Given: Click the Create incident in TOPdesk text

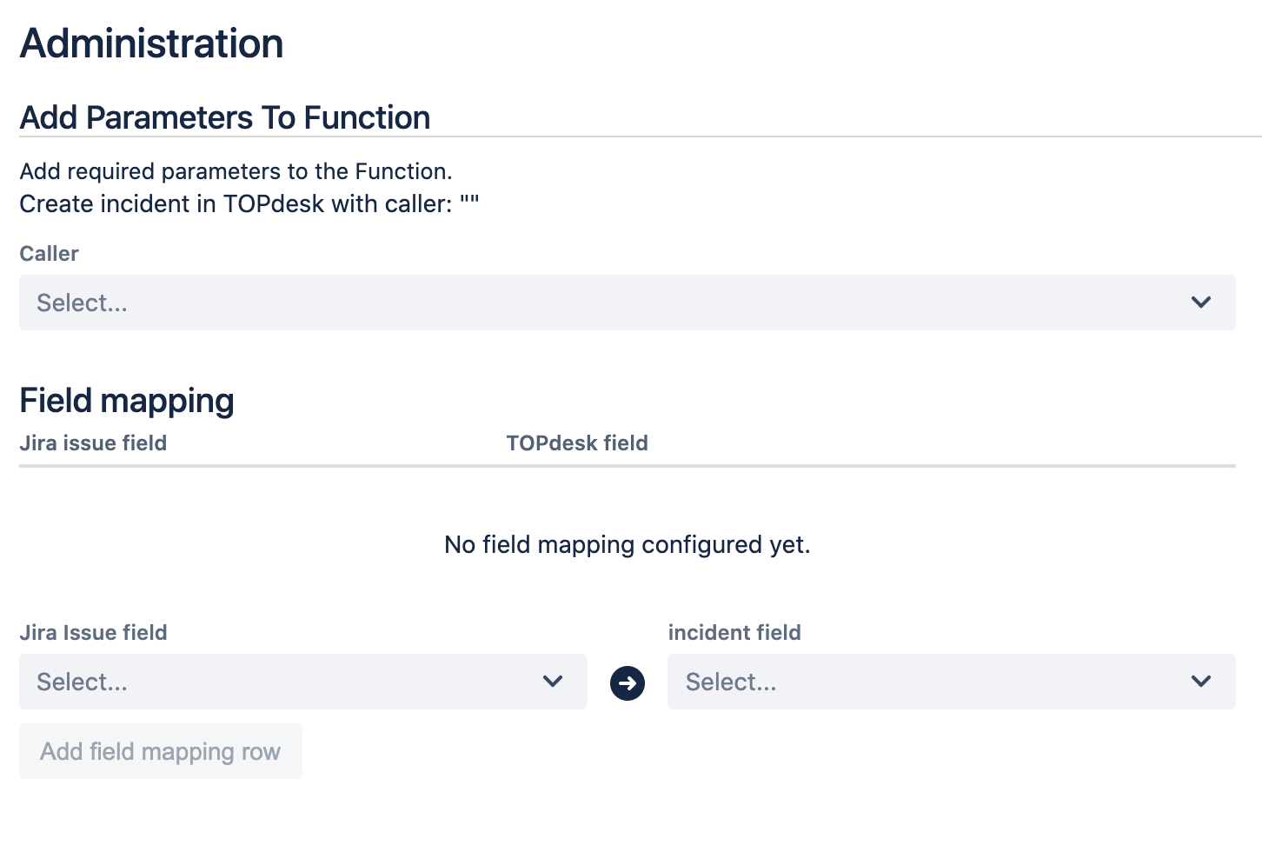Looking at the screenshot, I should [249, 204].
